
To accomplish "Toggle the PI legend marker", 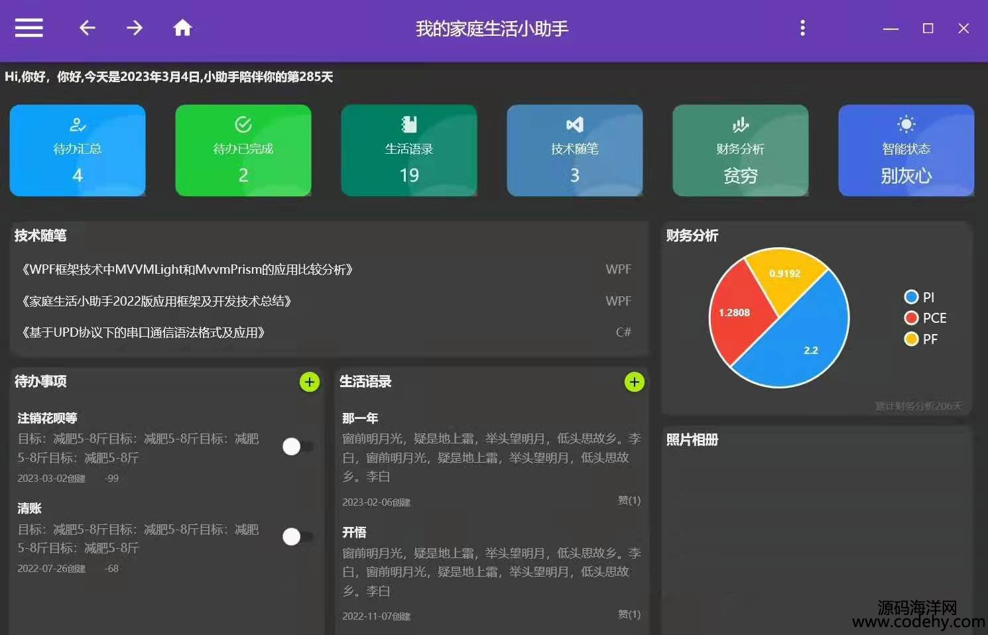I will pos(911,297).
